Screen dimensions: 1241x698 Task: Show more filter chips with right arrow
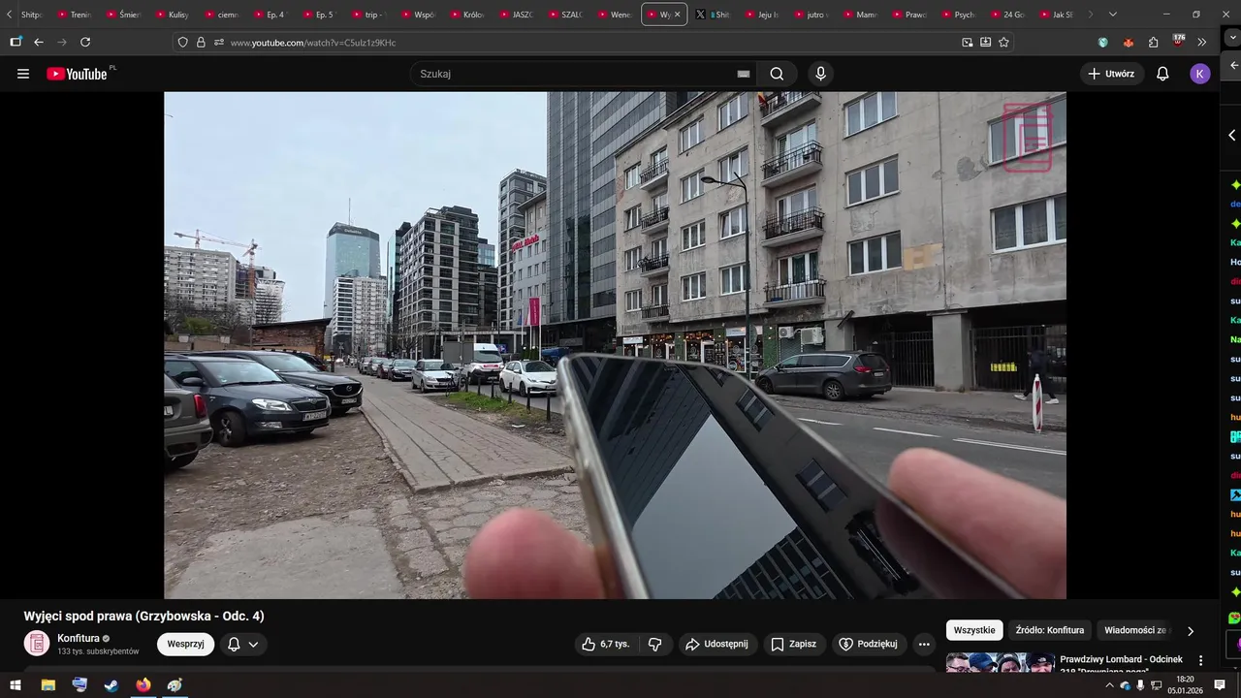click(1191, 631)
